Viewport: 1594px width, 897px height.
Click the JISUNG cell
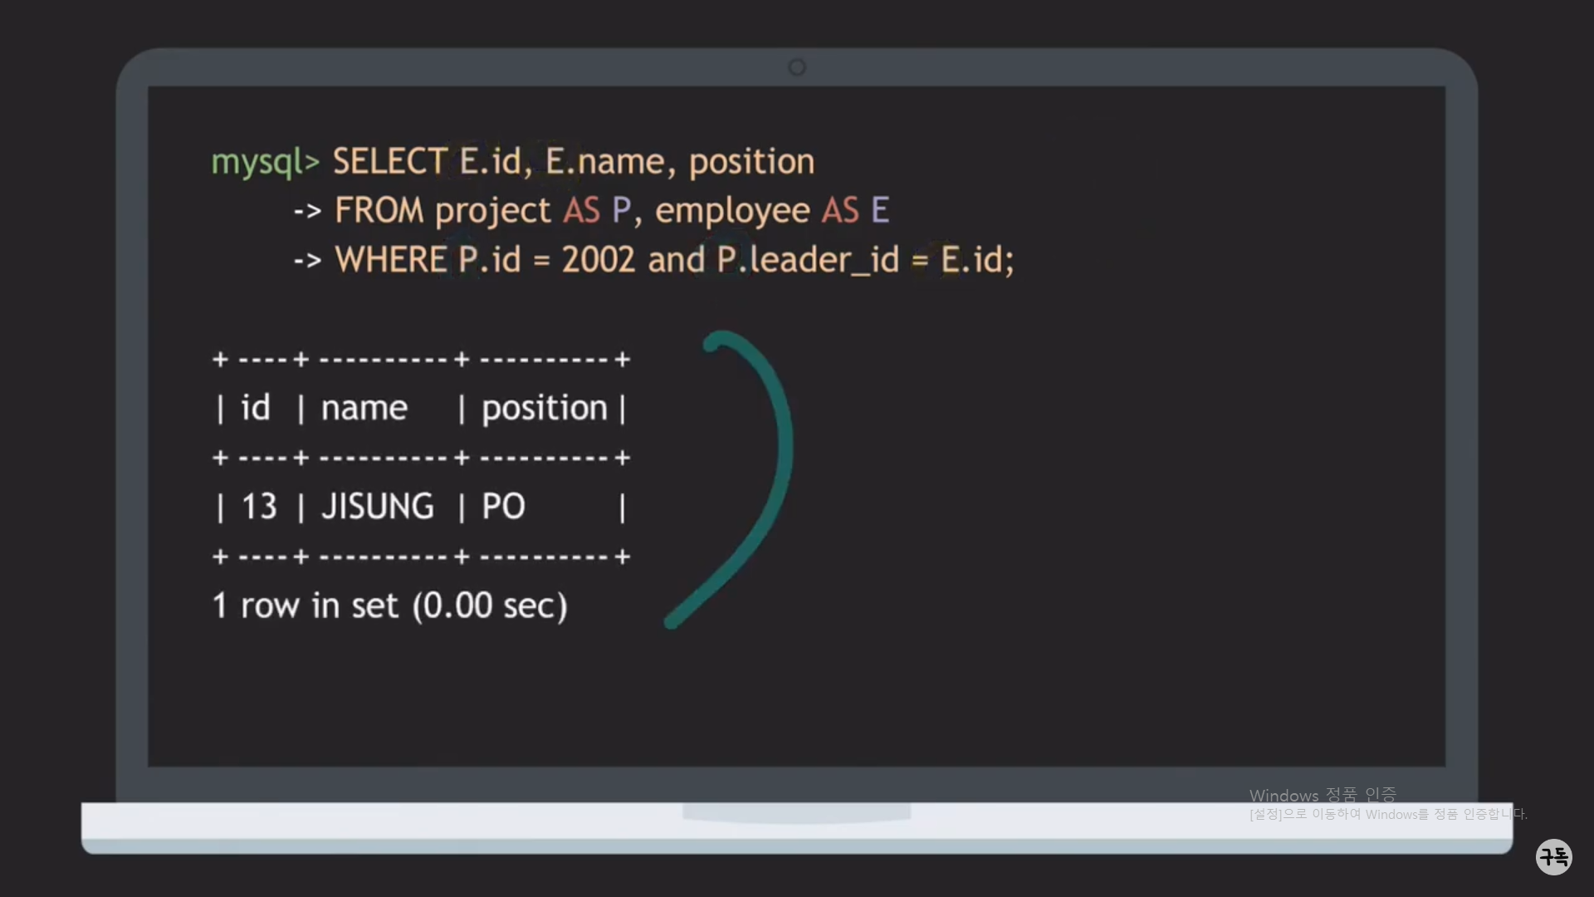click(x=378, y=506)
